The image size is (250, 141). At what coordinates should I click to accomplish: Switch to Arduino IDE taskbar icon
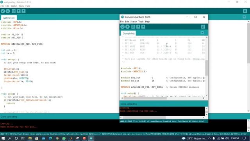91,138
